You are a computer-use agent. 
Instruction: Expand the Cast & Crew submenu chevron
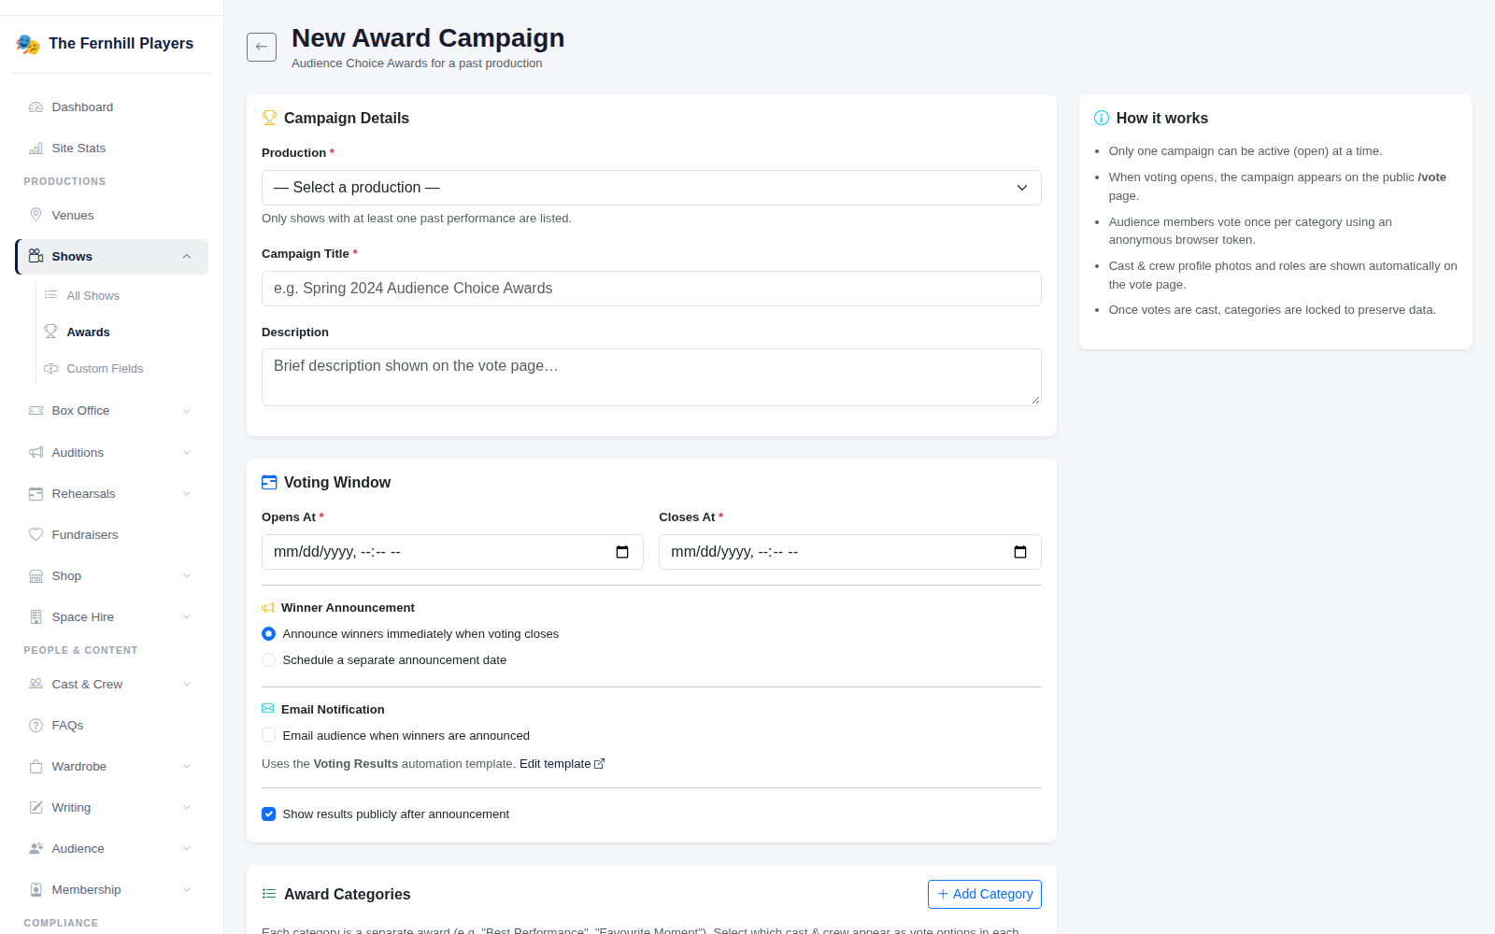pos(187,685)
